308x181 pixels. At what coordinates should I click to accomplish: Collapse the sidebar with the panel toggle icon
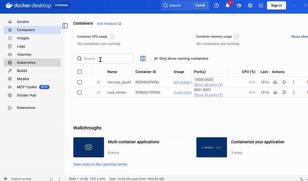coord(65,26)
